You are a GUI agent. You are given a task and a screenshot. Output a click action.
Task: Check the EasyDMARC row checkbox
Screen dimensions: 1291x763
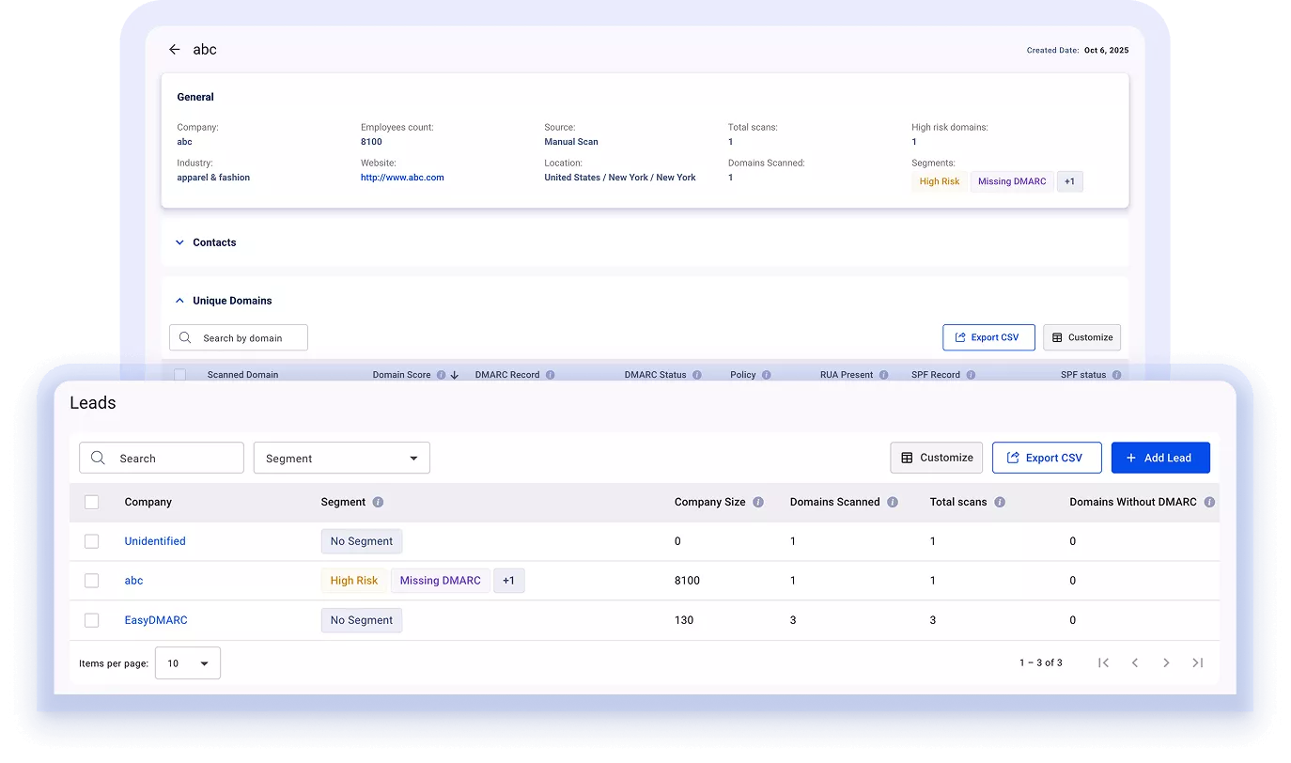tap(91, 620)
